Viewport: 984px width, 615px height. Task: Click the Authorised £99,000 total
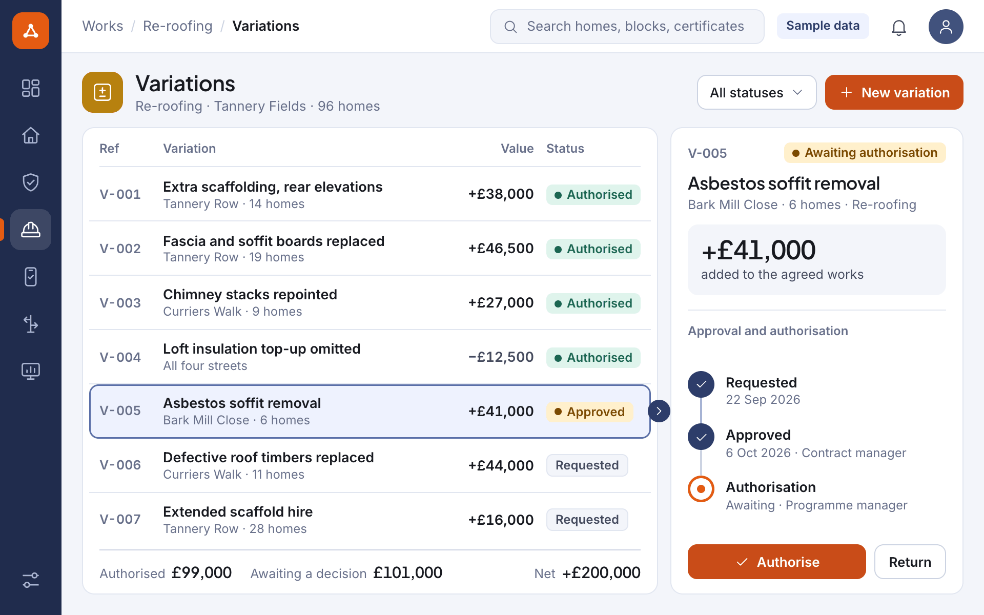[166, 573]
